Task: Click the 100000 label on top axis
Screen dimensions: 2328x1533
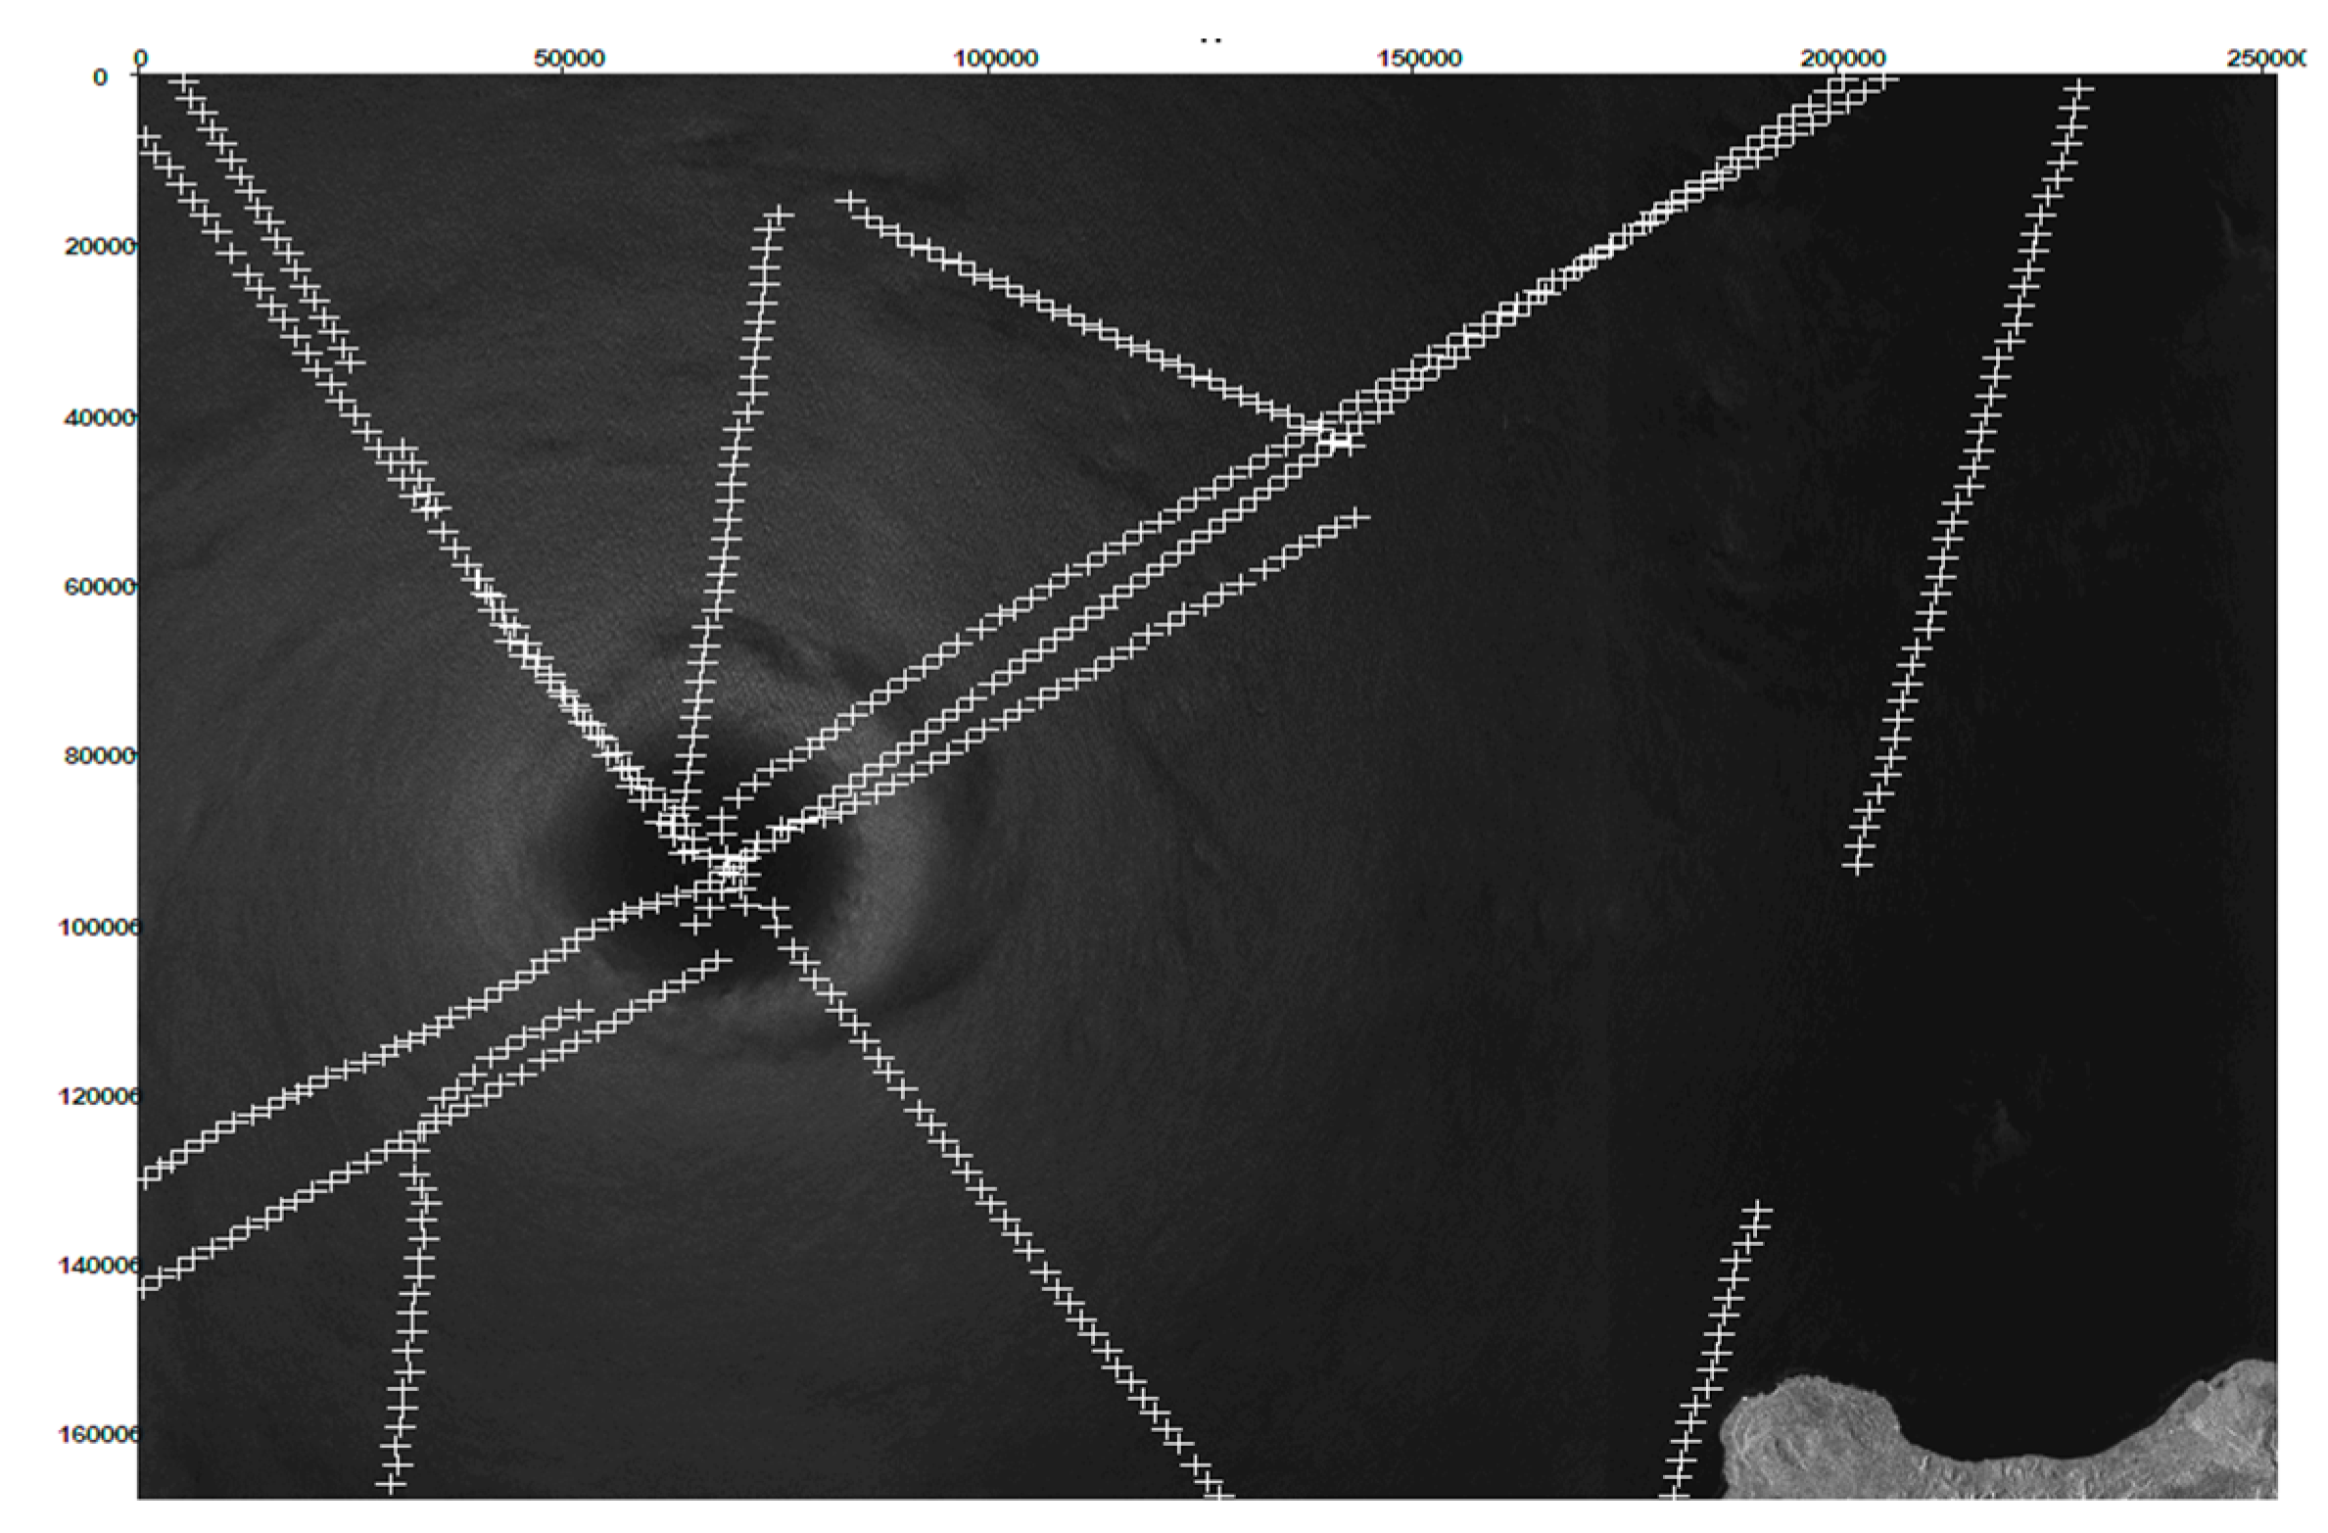Action: click(x=994, y=59)
